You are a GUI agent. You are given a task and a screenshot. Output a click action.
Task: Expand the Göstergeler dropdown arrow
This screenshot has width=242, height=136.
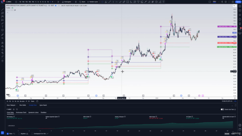[73, 2]
